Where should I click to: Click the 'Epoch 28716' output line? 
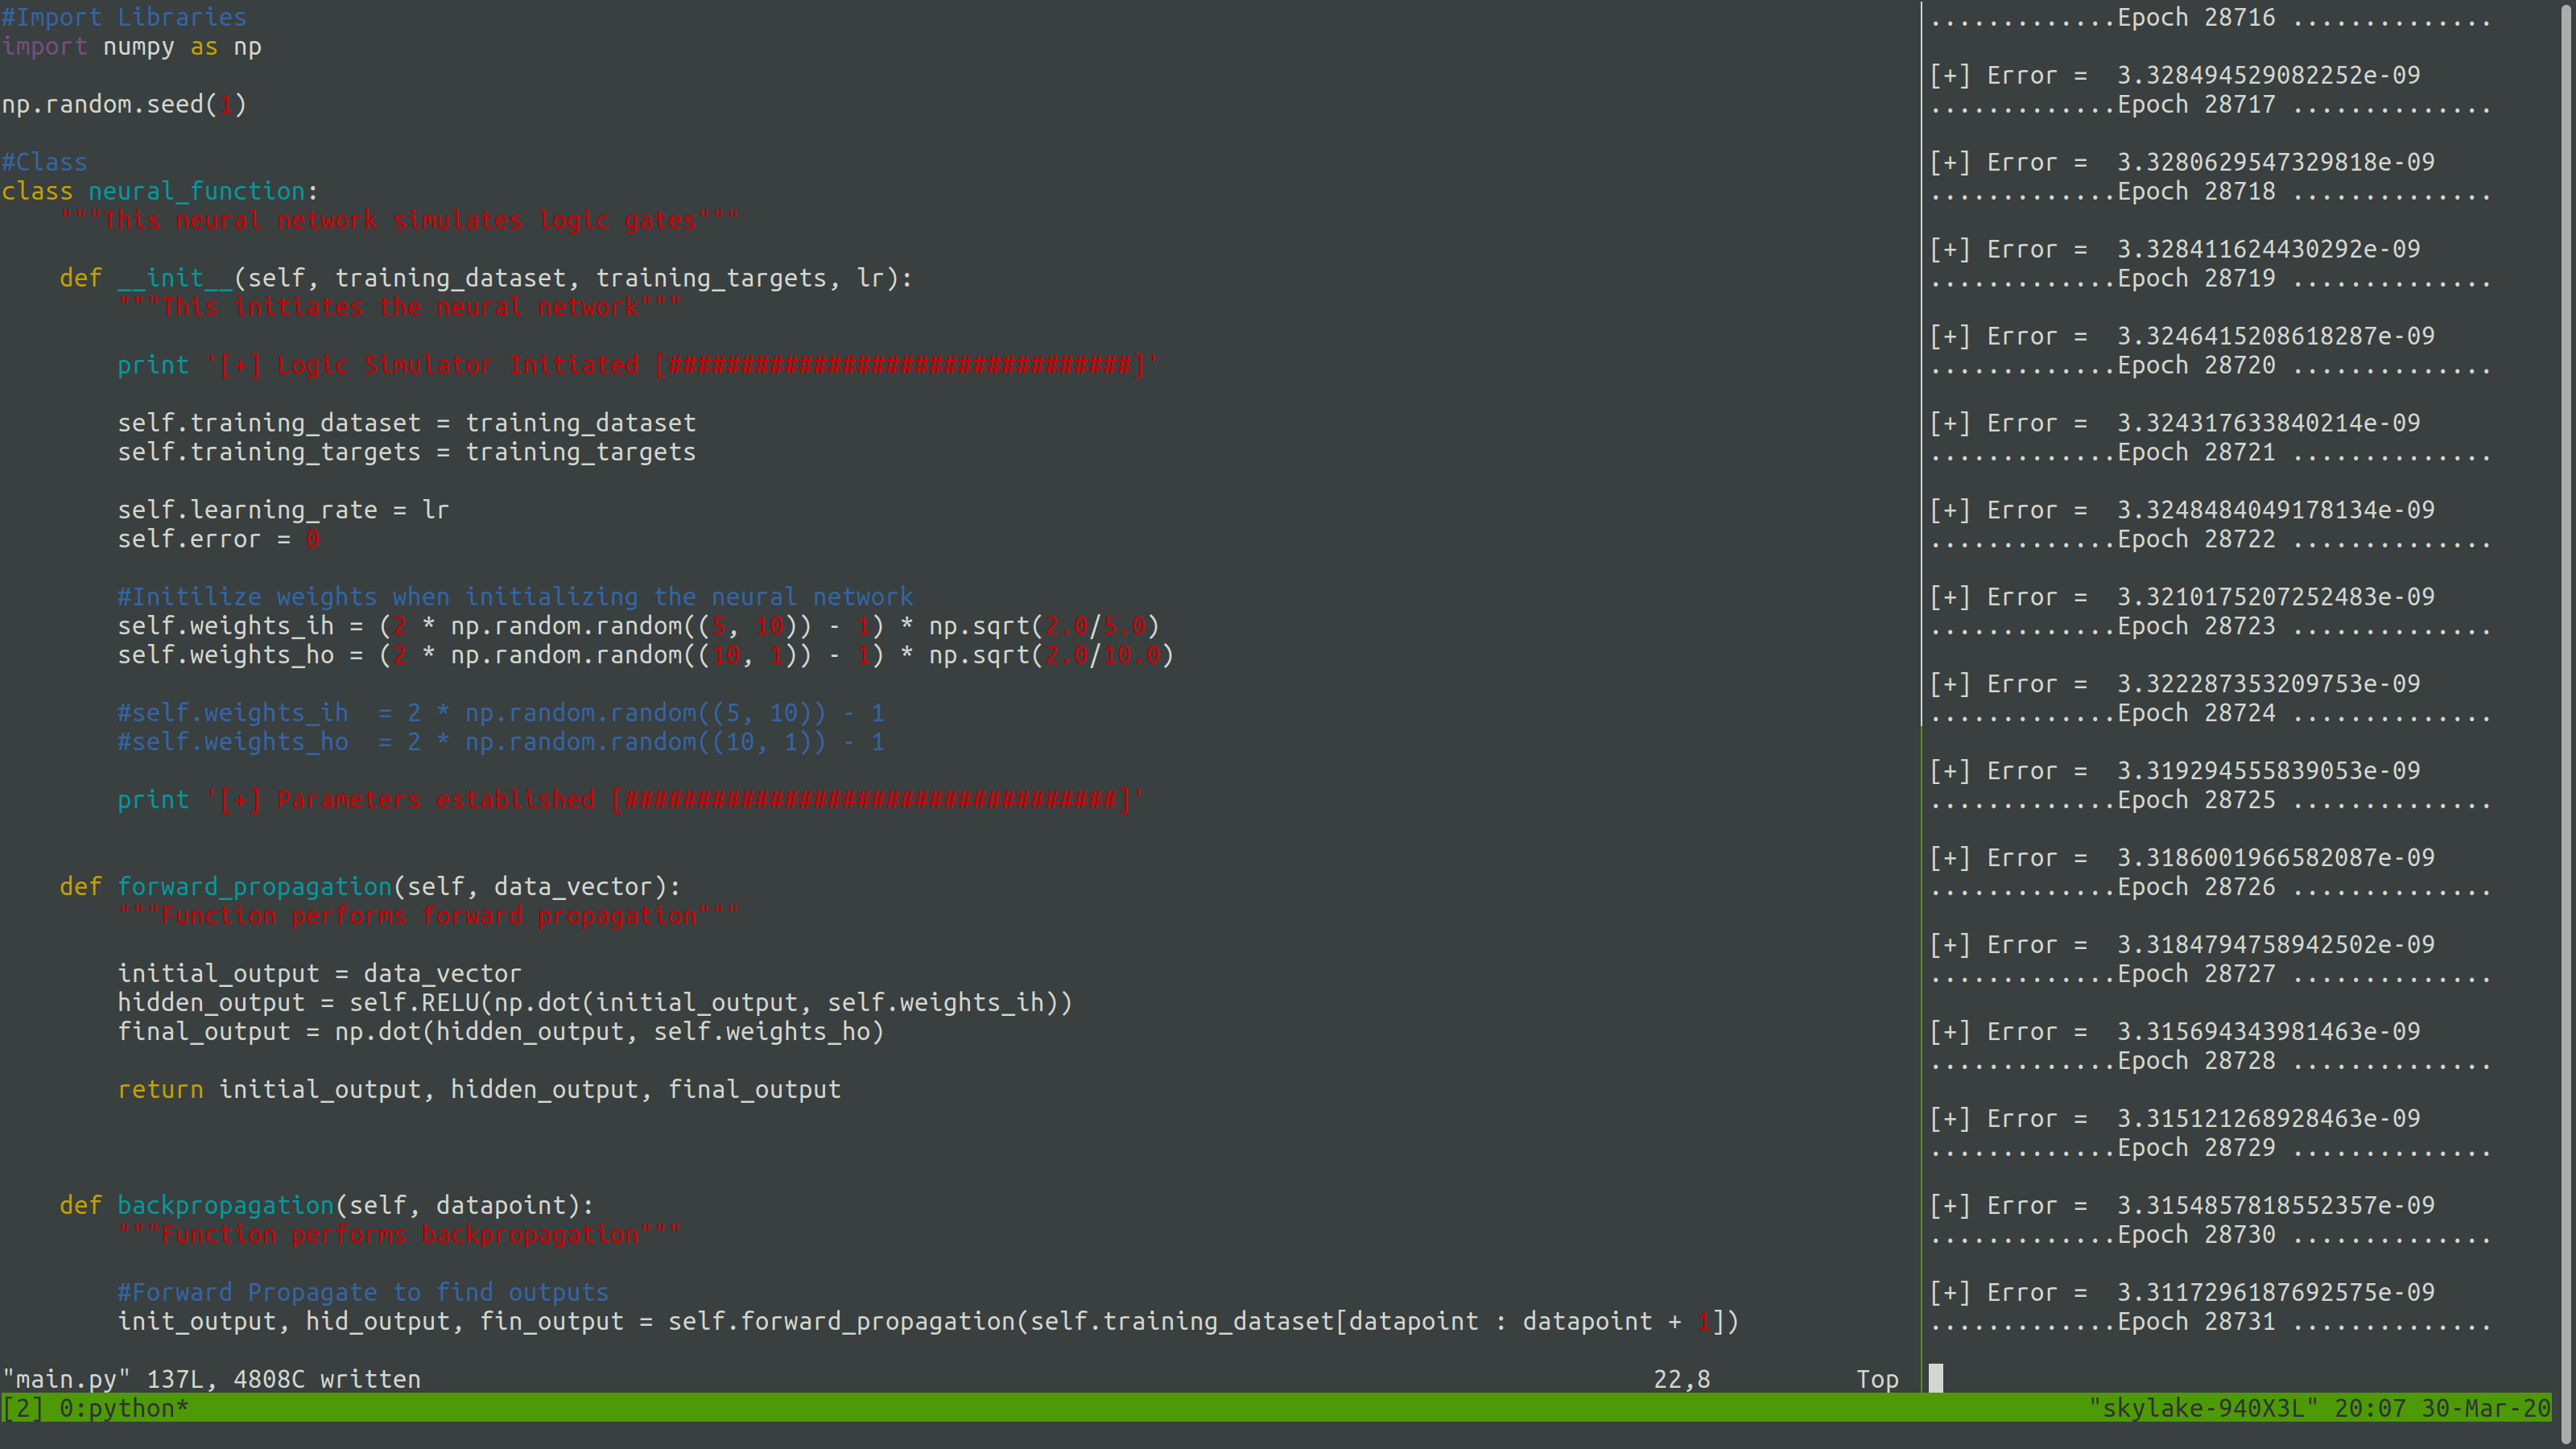click(2210, 17)
